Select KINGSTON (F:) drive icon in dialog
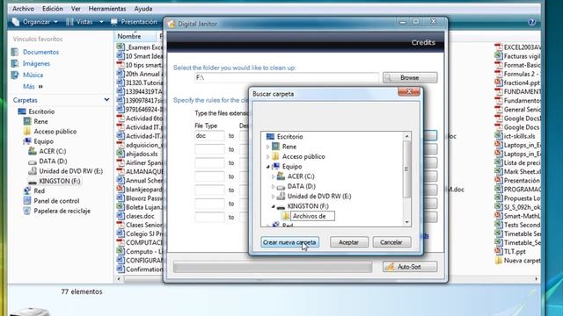The width and height of the screenshot is (563, 316). [x=281, y=207]
